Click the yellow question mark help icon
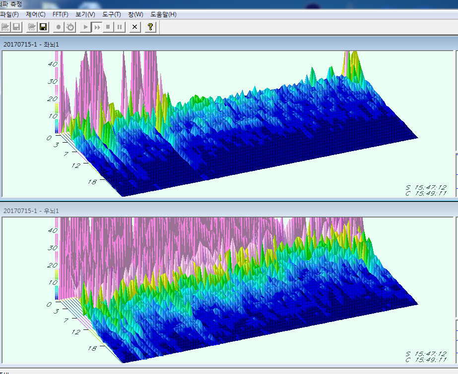Viewport: 458px width, 374px height. pyautogui.click(x=150, y=27)
